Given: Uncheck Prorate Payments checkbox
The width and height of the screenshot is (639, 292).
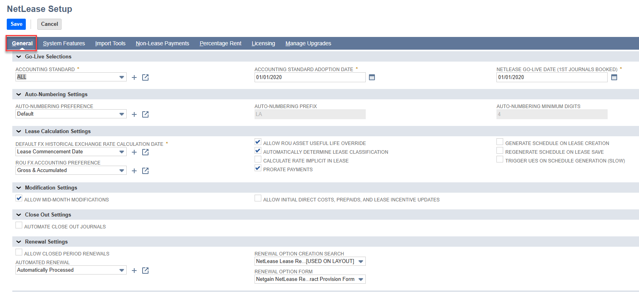Looking at the screenshot, I should 258,168.
